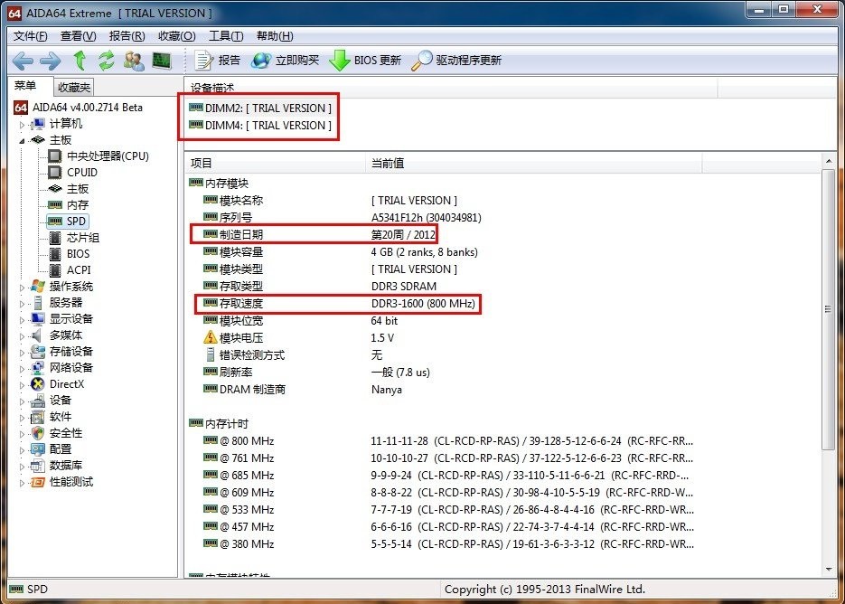Collapse the 主板 tree node

point(23,140)
